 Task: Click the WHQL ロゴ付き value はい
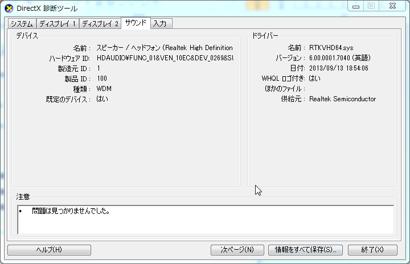tap(314, 79)
